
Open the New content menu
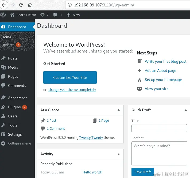73,15
